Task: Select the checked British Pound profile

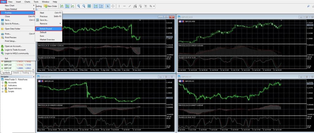Action: click(x=49, y=29)
